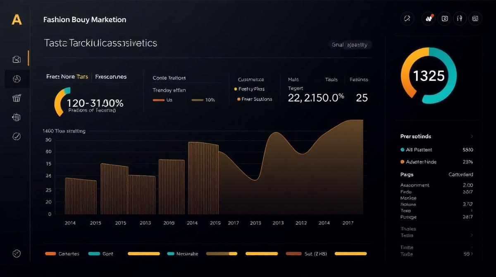
Task: Click the clipboard document sidebar icon
Action: [x=17, y=117]
